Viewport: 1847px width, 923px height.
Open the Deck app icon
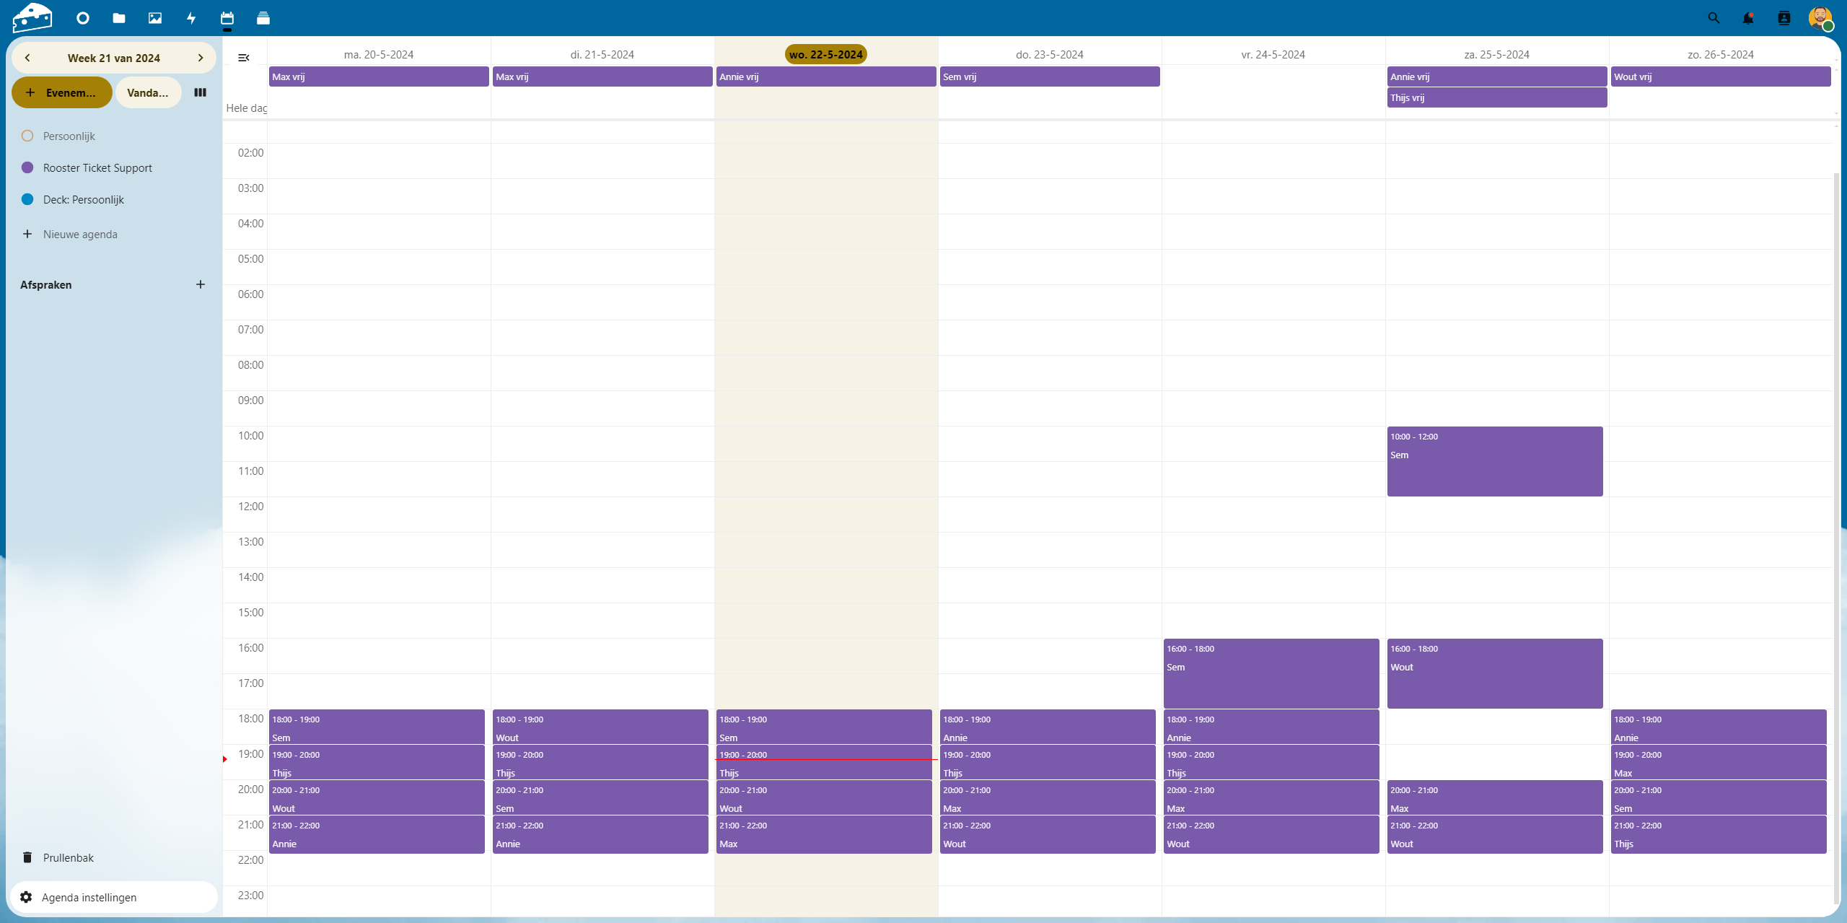(263, 18)
